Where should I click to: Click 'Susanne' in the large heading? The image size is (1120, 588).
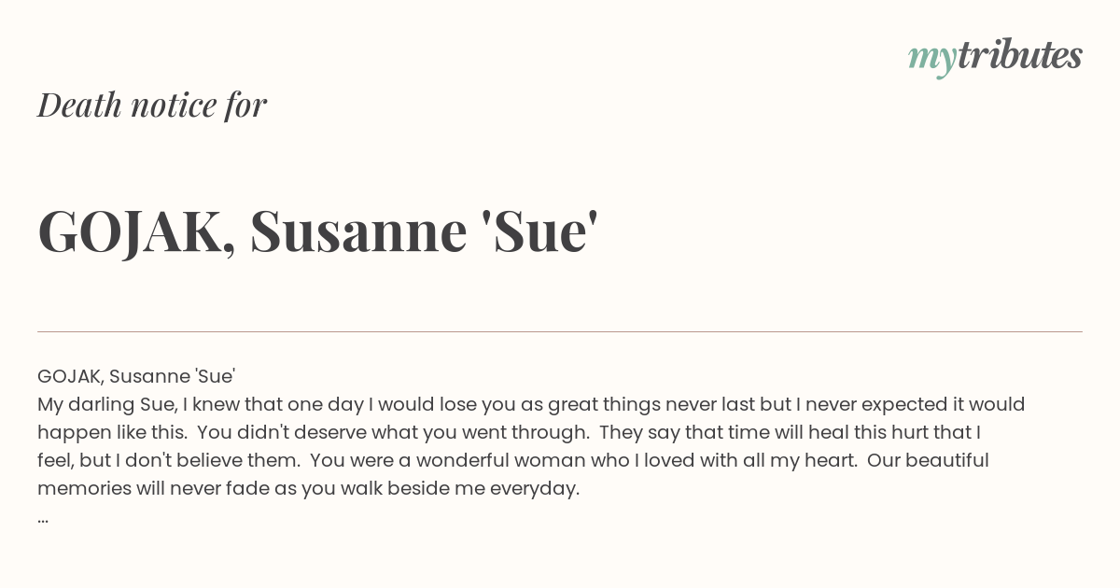coord(358,231)
